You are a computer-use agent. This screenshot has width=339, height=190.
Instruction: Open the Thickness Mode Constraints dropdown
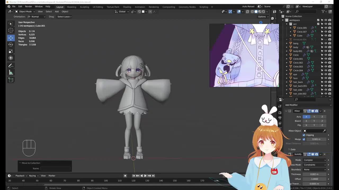315,165
